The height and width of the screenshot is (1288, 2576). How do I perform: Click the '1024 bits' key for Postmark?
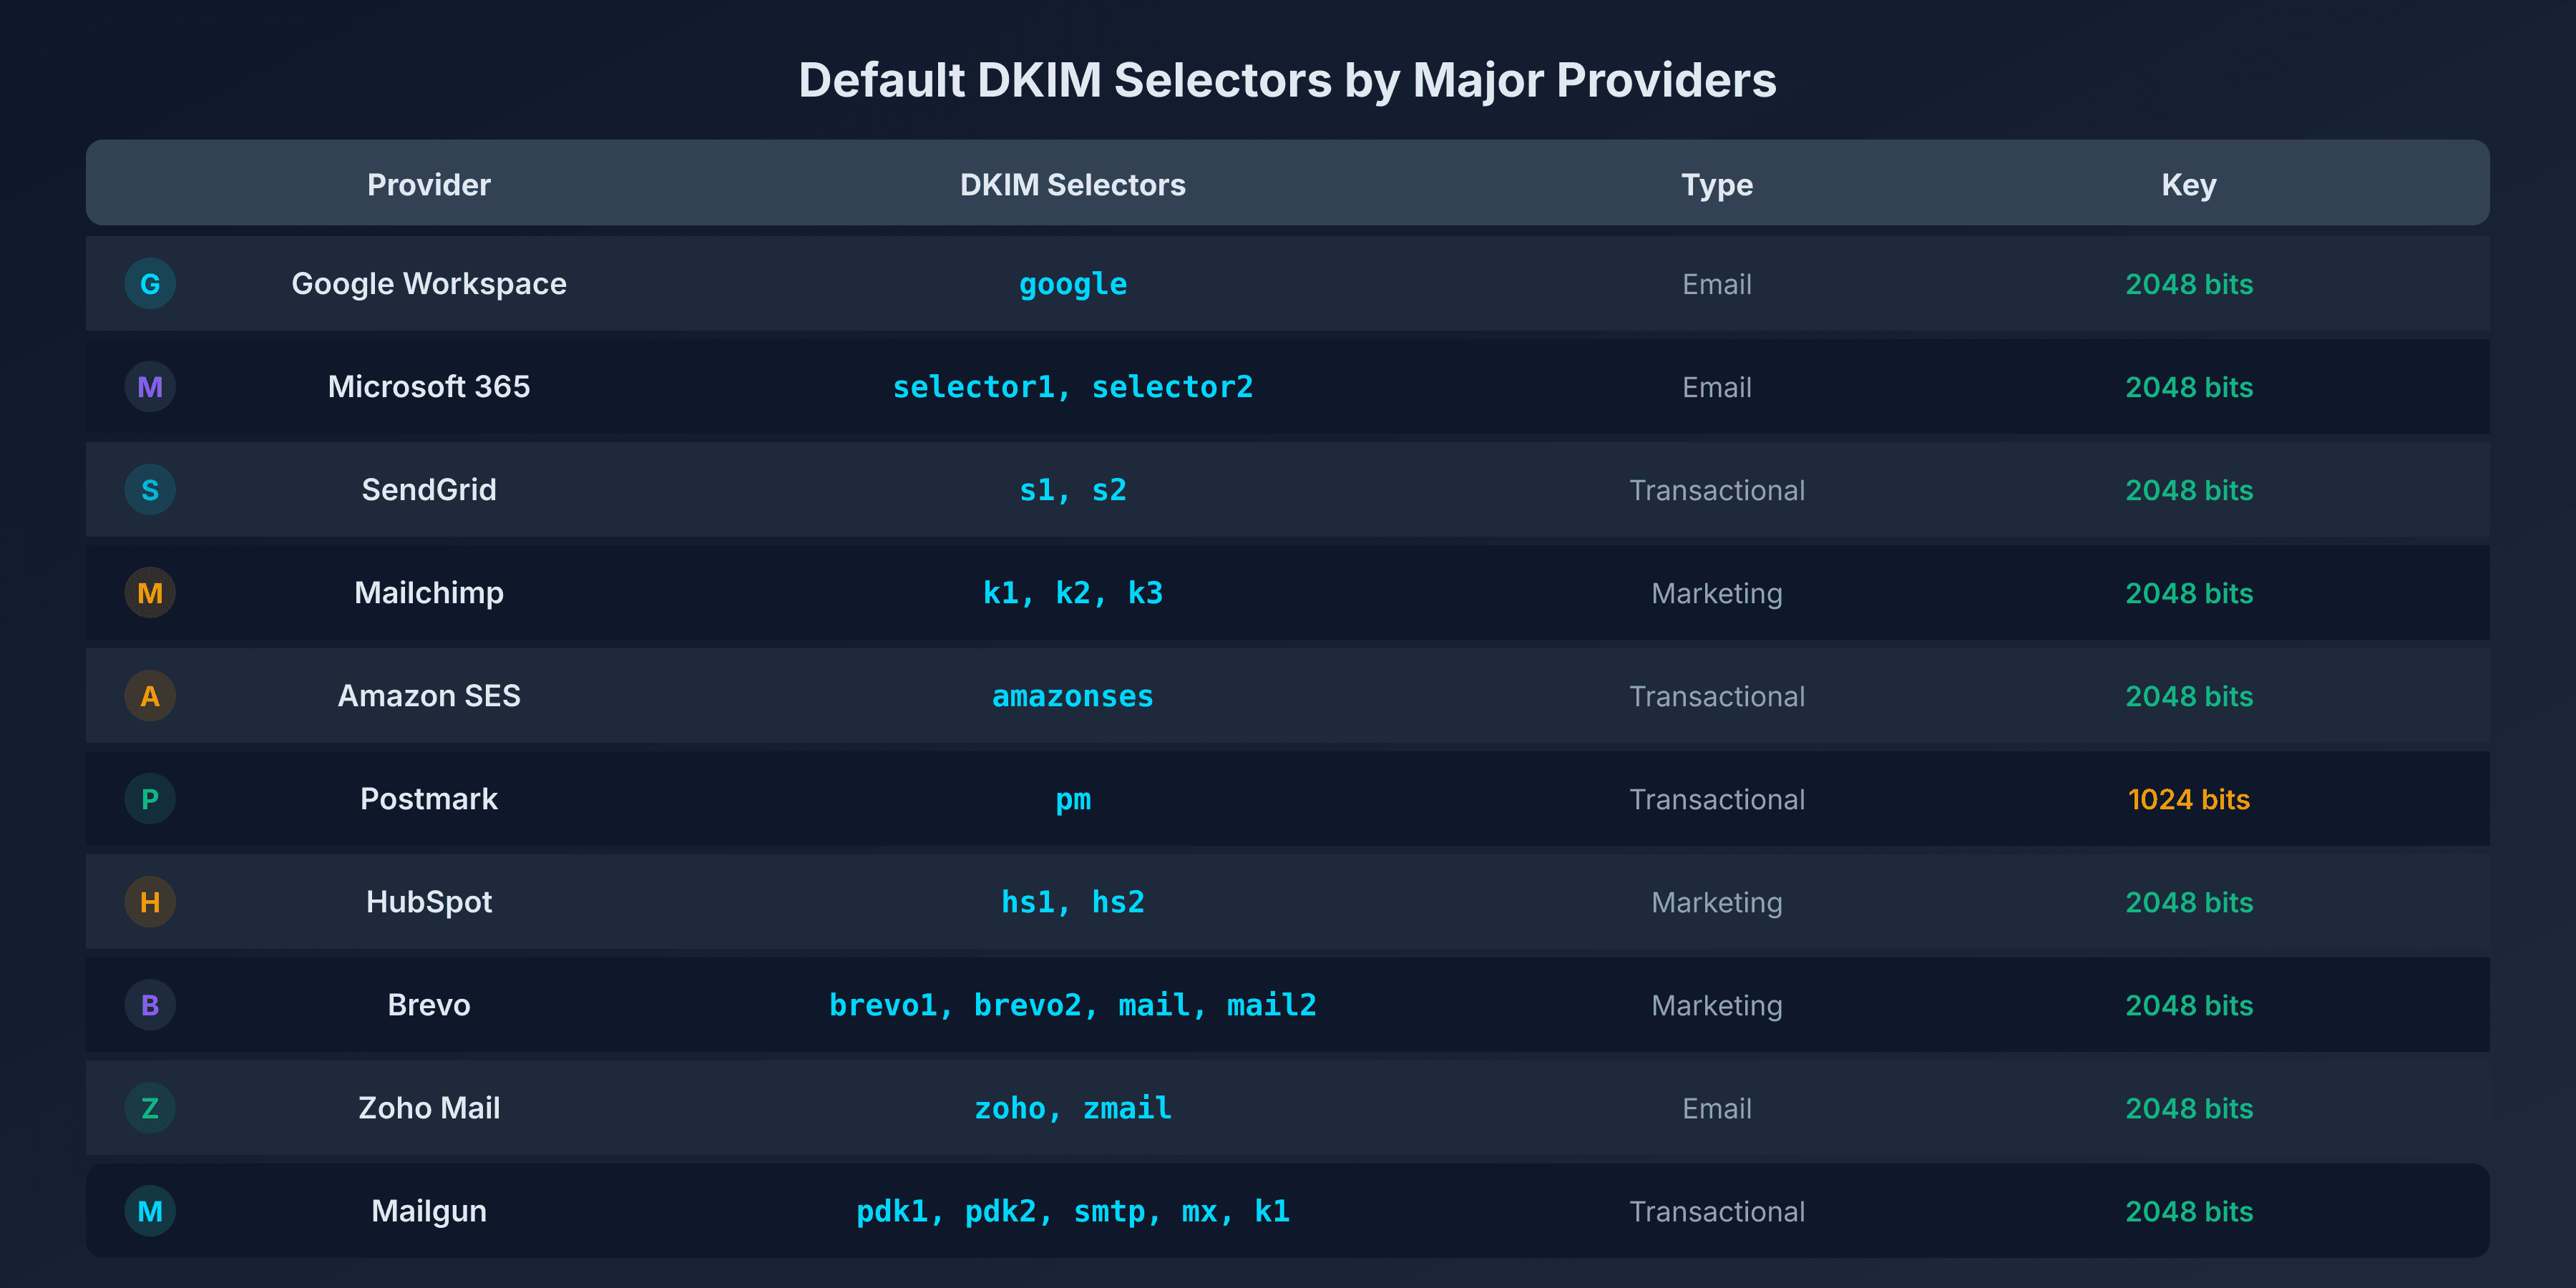2189,800
